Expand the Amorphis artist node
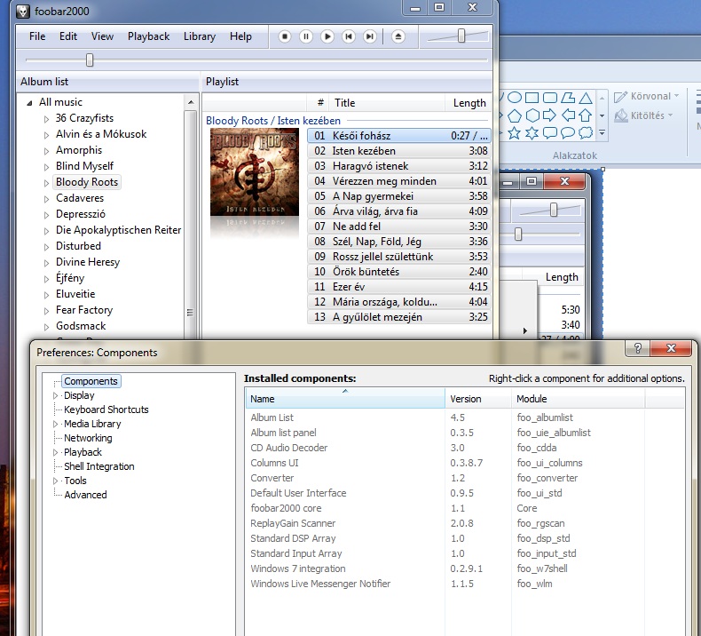The image size is (701, 636). pyautogui.click(x=46, y=151)
